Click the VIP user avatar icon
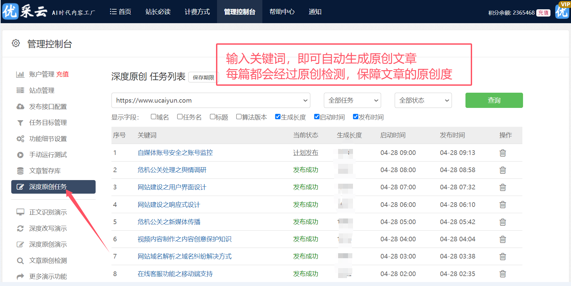Screen dimensions: 571x286 click(562, 11)
